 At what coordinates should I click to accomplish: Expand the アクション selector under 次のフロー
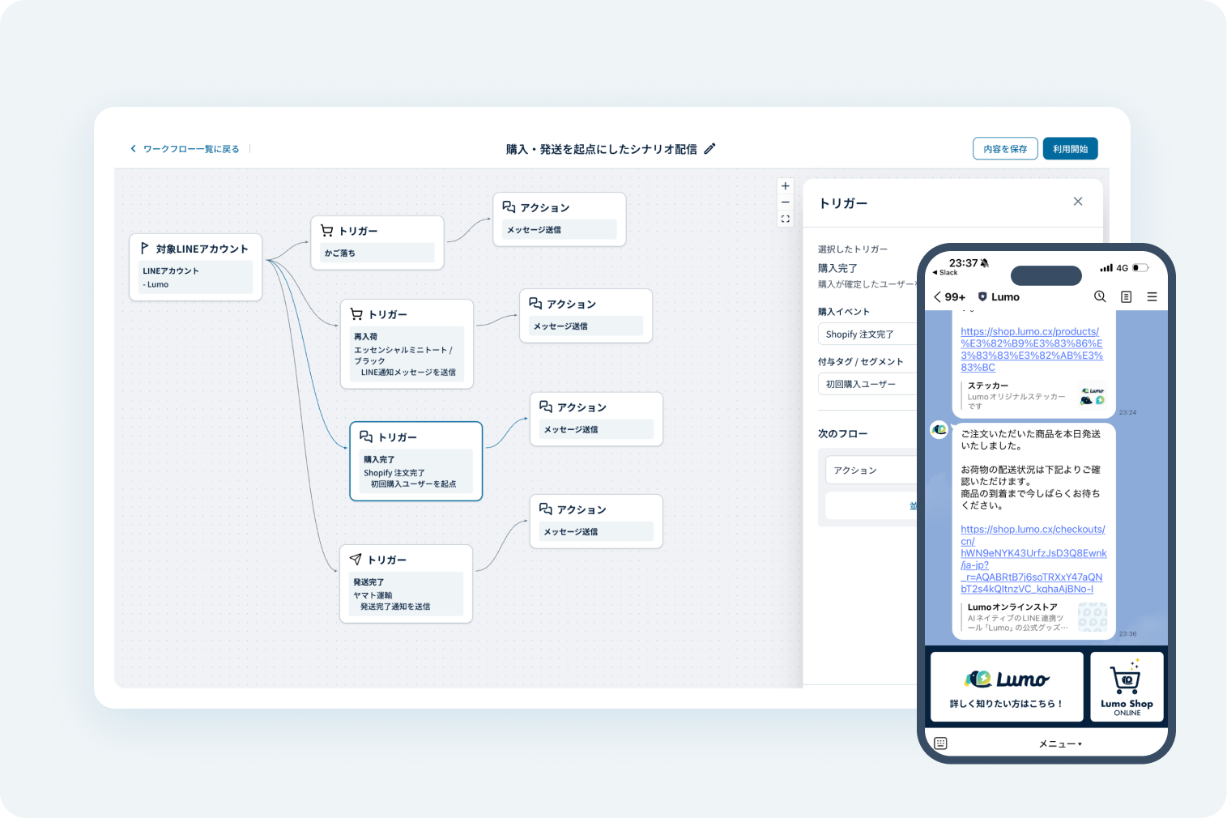tap(871, 471)
